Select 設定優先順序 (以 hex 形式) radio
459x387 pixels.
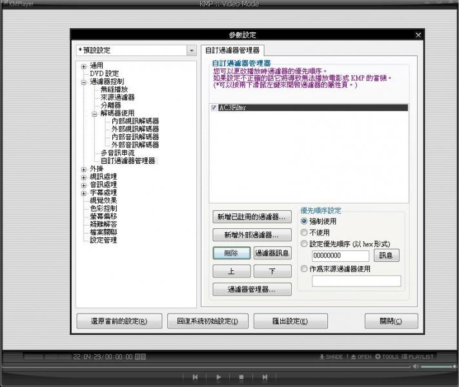point(304,244)
